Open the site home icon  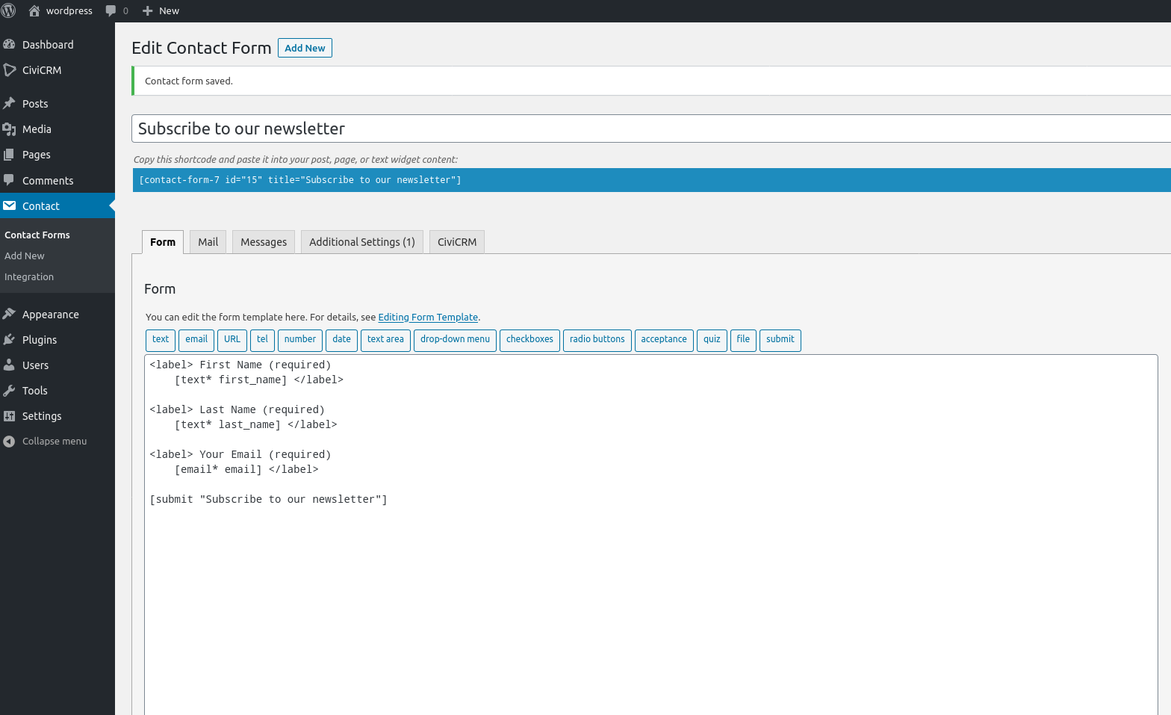(x=34, y=10)
